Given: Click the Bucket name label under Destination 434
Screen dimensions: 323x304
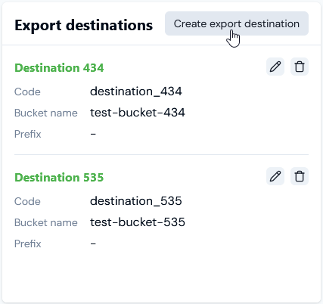Looking at the screenshot, I should [46, 113].
